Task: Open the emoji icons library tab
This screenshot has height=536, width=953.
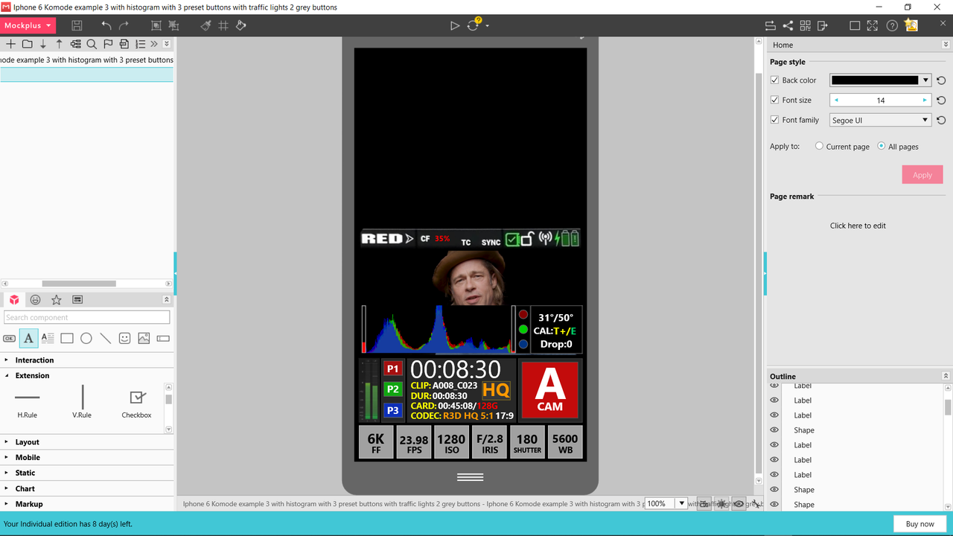Action: pos(35,299)
